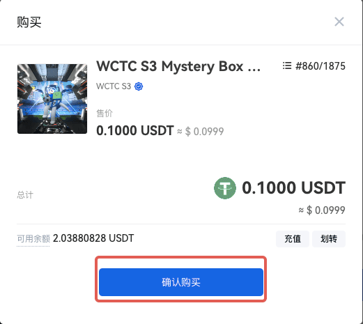Open the WCTC S3 collection link
363x324 pixels.
[x=114, y=86]
